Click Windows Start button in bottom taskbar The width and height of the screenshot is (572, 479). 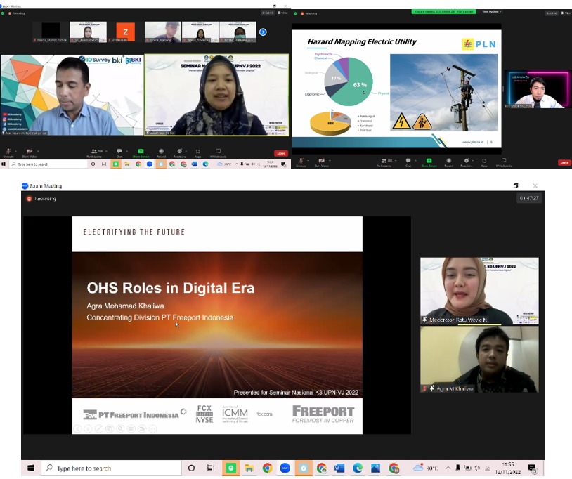click(x=31, y=468)
